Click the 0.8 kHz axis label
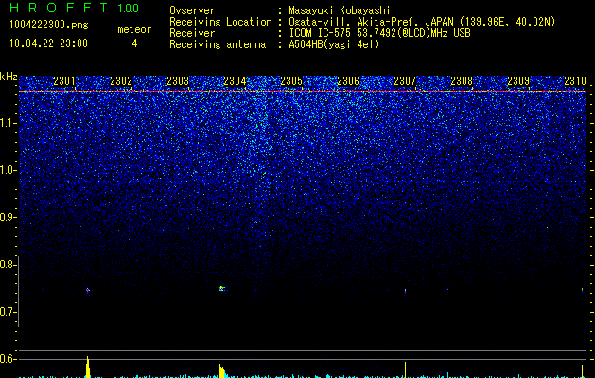Viewport: 595px width, 378px height. pos(8,265)
